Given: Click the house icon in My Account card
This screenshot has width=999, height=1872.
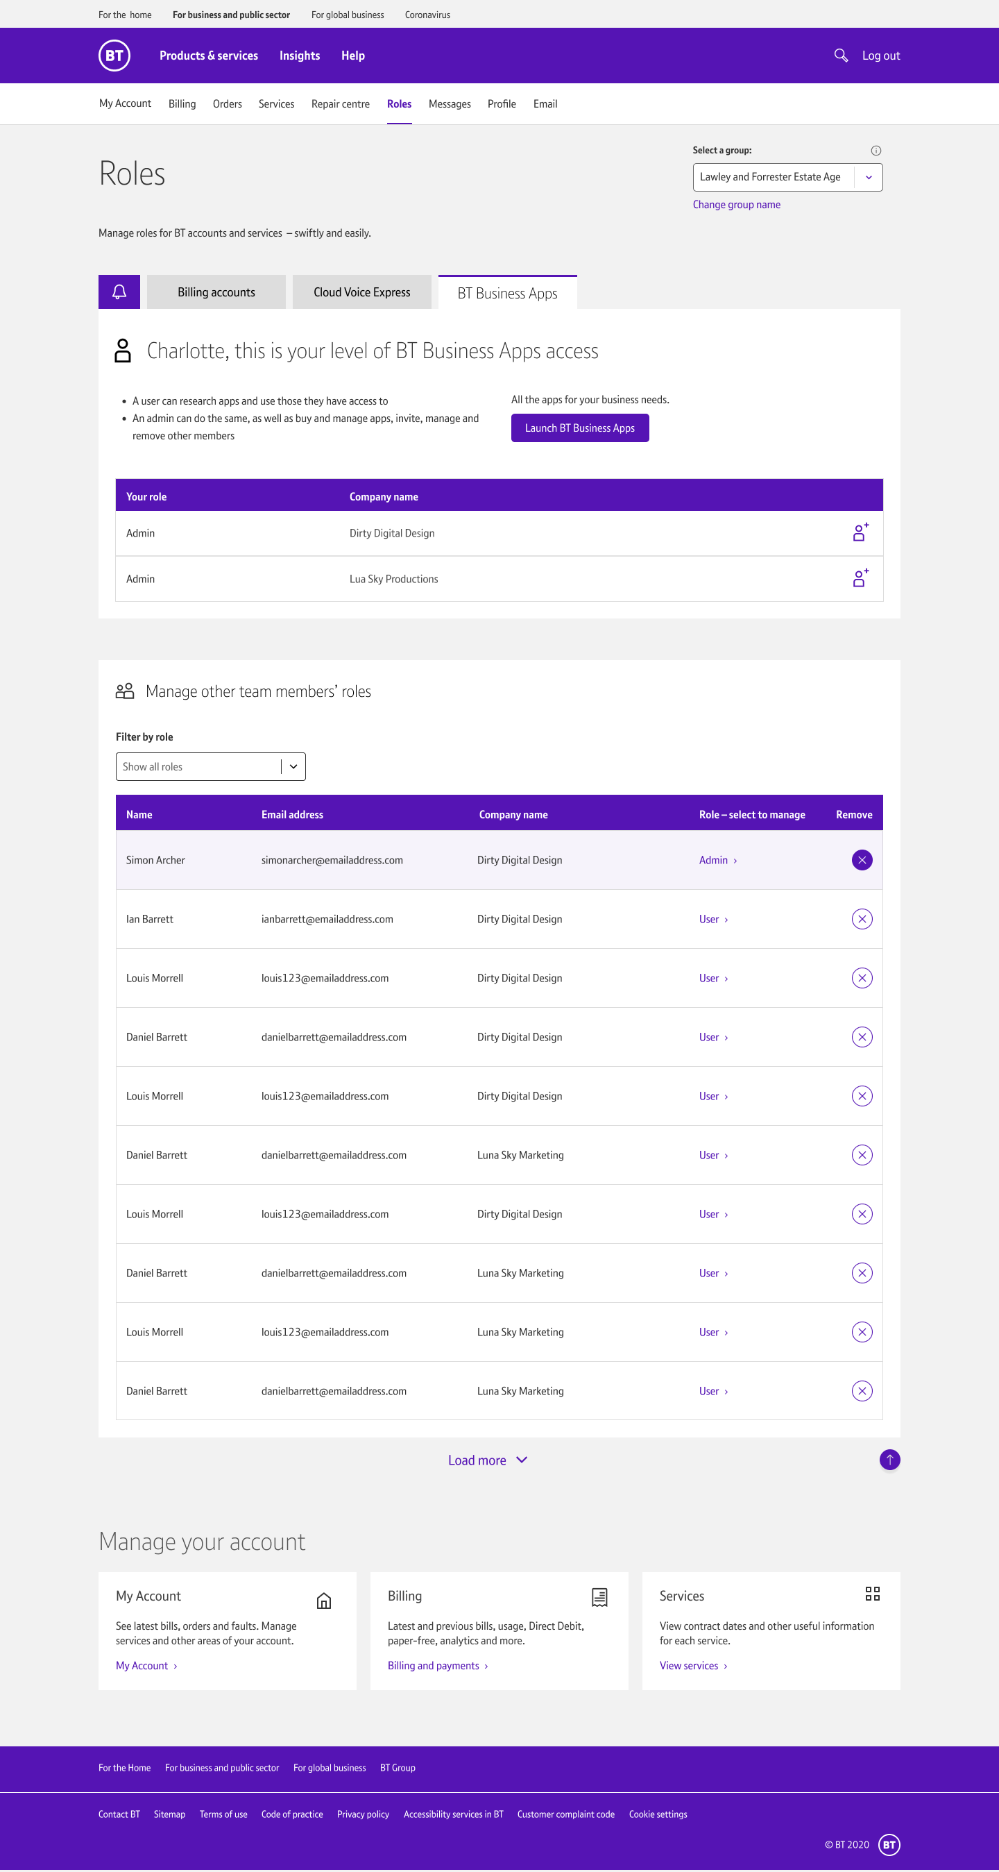Looking at the screenshot, I should (x=324, y=1600).
